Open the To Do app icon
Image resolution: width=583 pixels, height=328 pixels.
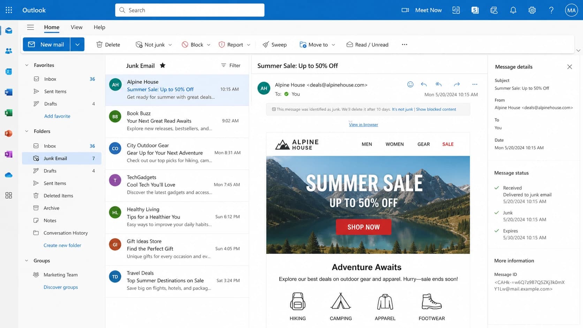click(x=9, y=71)
